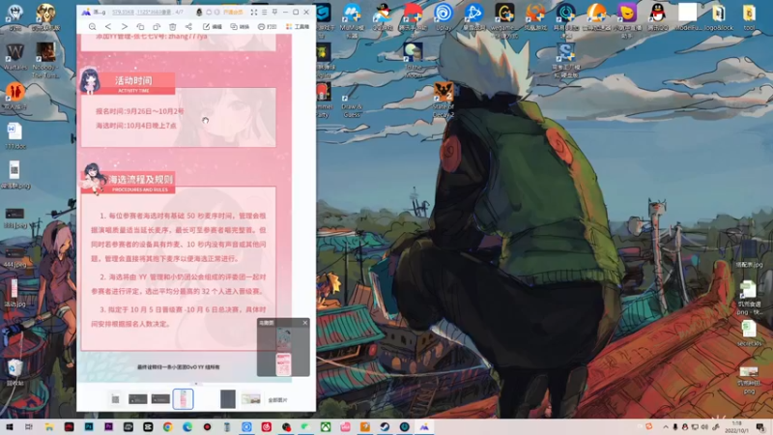Open the To the Moon desktop shortcut
Viewport: 773px width, 435px height.
[413, 60]
